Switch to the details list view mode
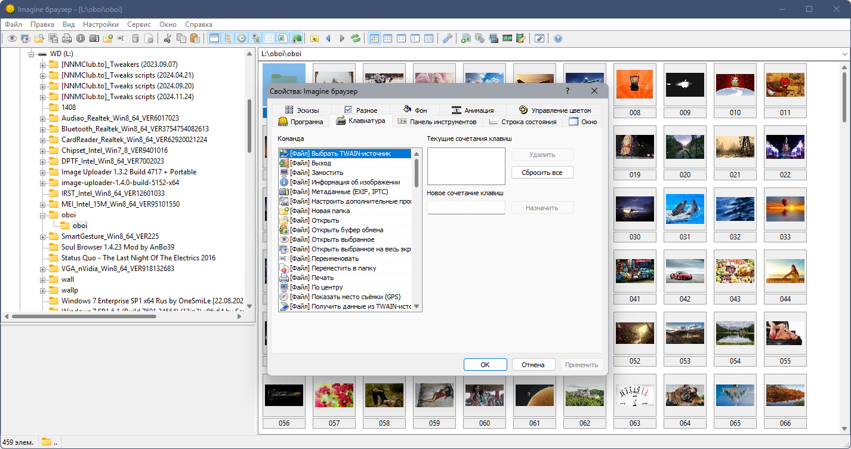This screenshot has width=851, height=449. pyautogui.click(x=428, y=39)
